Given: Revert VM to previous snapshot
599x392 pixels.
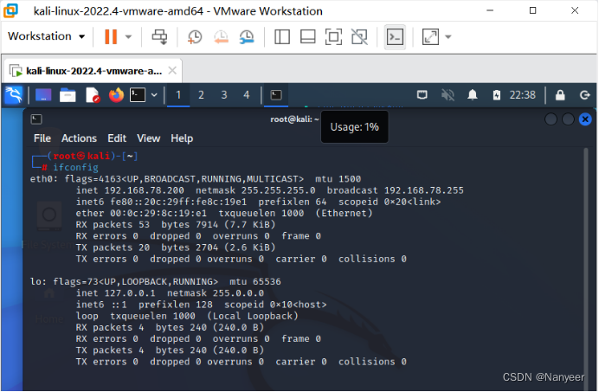Looking at the screenshot, I should click(221, 36).
